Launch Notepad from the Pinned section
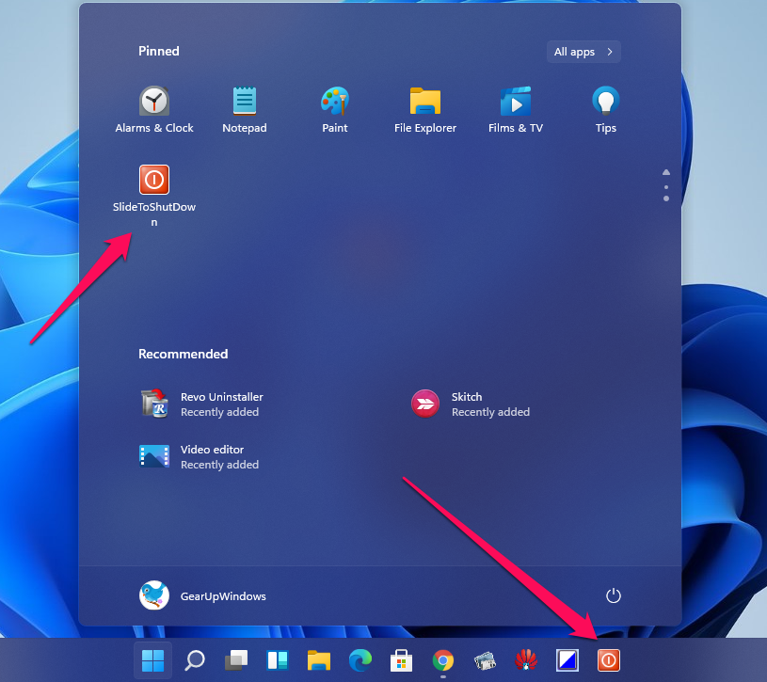 click(245, 109)
